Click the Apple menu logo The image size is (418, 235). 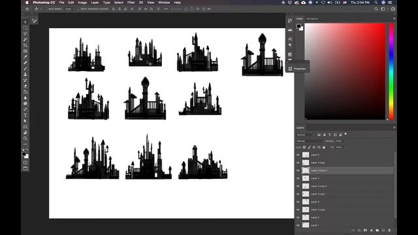(27, 3)
